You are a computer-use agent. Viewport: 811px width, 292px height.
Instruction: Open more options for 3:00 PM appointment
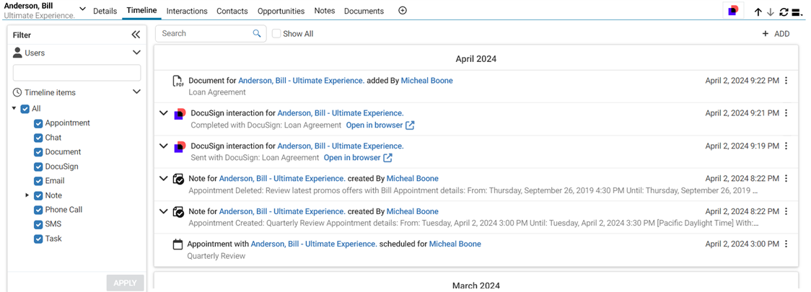[x=786, y=244]
